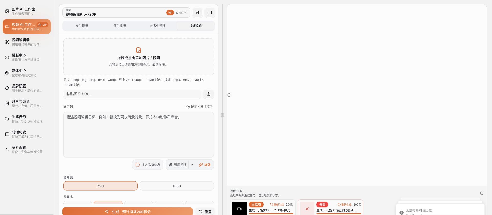Open the 视频编辑Pro-720P model selector
The image size is (492, 215).
pyautogui.click(x=126, y=13)
